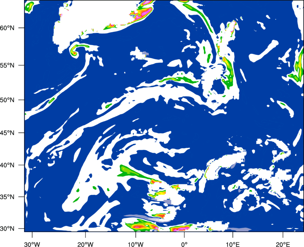This screenshot has height=247, width=304.
Task: Select the 10°W longitude axis label
Action: (136, 244)
